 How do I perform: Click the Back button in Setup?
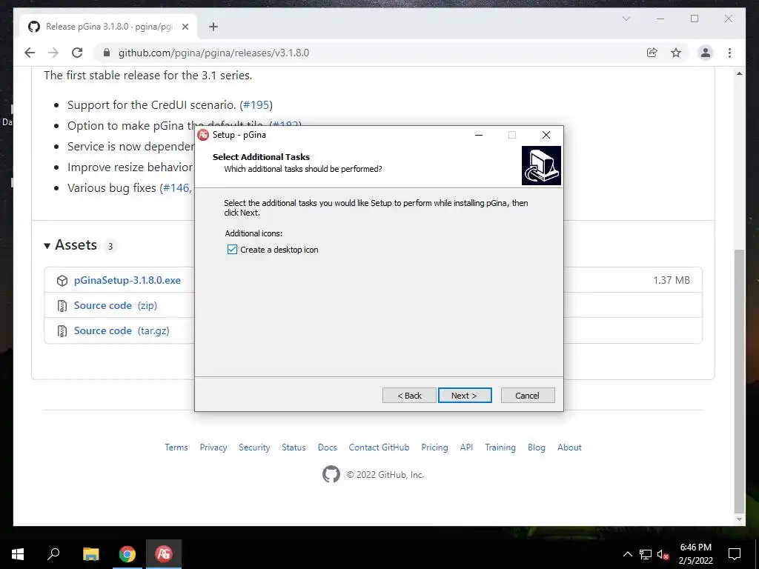tap(409, 396)
